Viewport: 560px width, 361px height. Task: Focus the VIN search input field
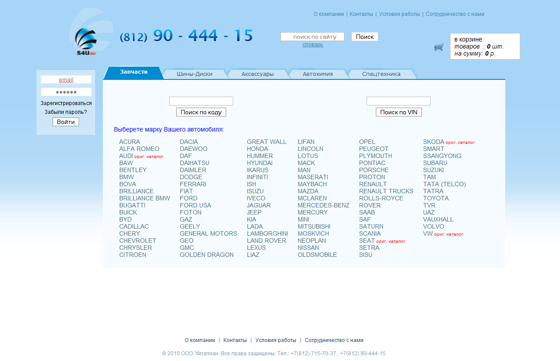coord(398,101)
